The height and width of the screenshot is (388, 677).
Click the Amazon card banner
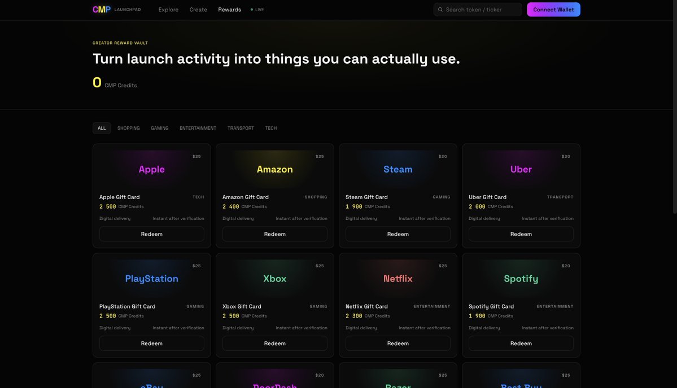(x=274, y=169)
